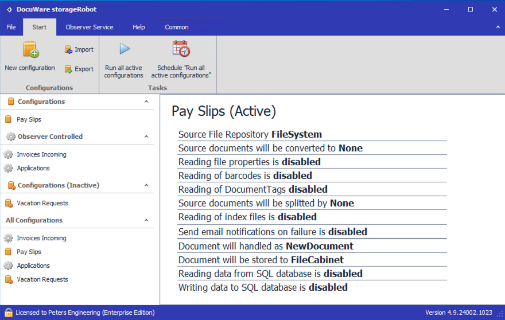This screenshot has height=320, width=505.
Task: Collapse the All Configurations group
Action: click(x=146, y=220)
